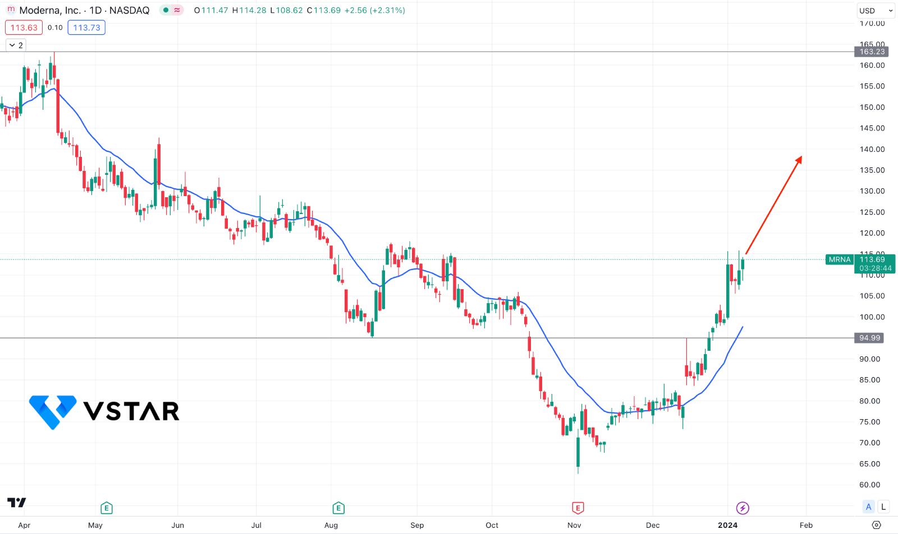Select the 163.23 horizontal line label
Image resolution: width=898 pixels, height=534 pixels.
tap(870, 52)
